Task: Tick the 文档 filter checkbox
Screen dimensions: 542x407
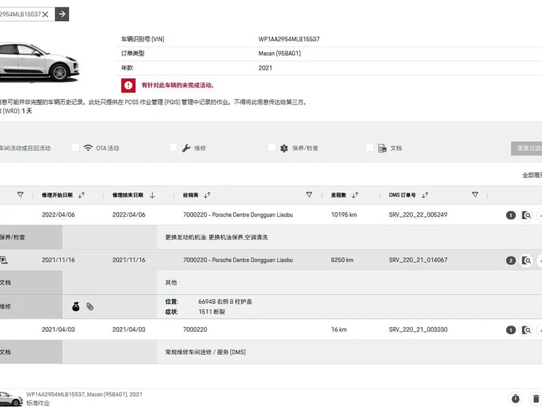Action: click(369, 147)
